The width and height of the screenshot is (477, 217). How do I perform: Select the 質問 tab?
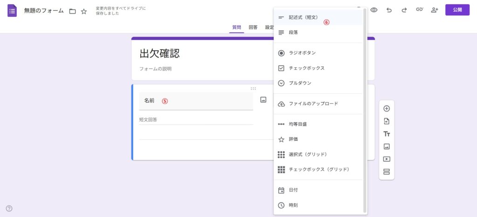click(x=237, y=27)
